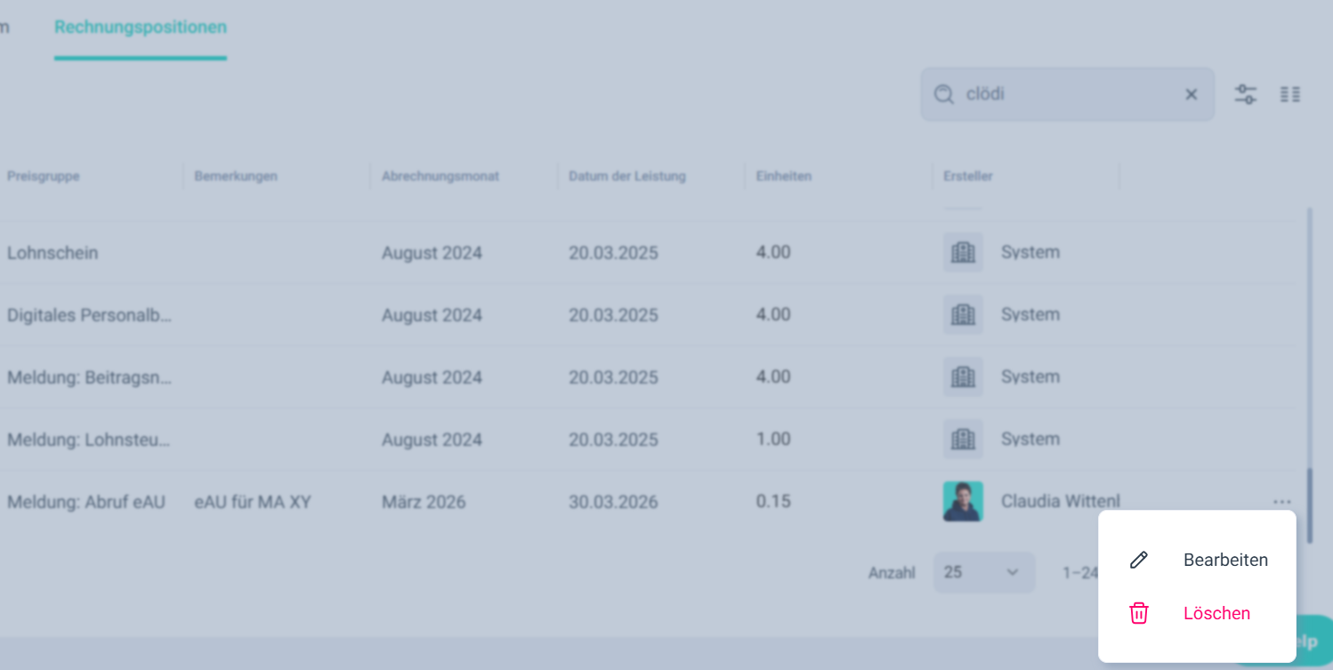This screenshot has width=1333, height=670.
Task: Open the column layout icon
Action: [1289, 94]
